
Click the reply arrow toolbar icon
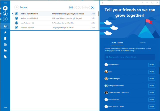[x=84, y=7]
